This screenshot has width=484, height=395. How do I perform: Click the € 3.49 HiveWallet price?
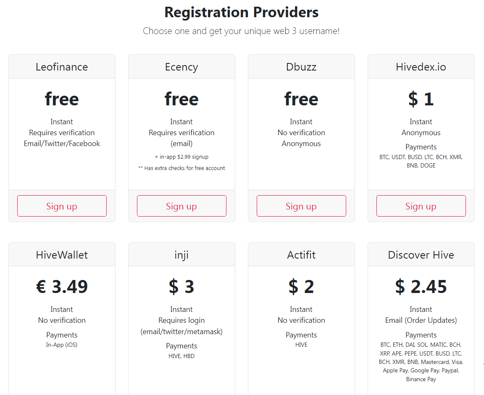click(x=62, y=286)
